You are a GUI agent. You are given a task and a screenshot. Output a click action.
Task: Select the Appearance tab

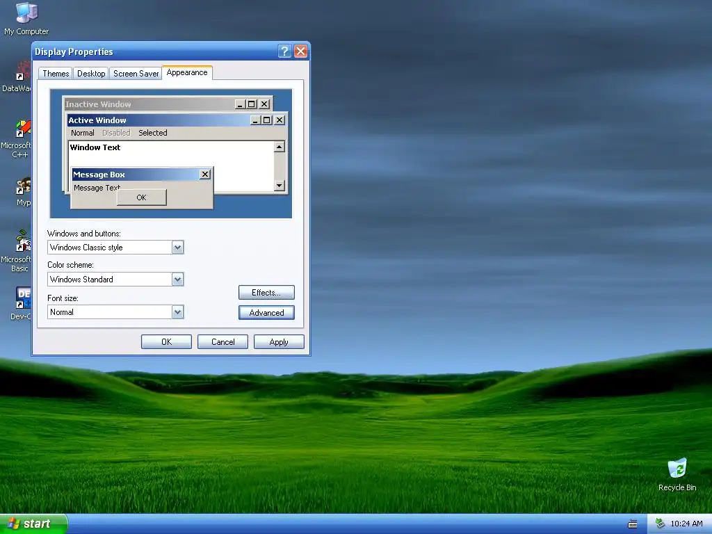(186, 72)
